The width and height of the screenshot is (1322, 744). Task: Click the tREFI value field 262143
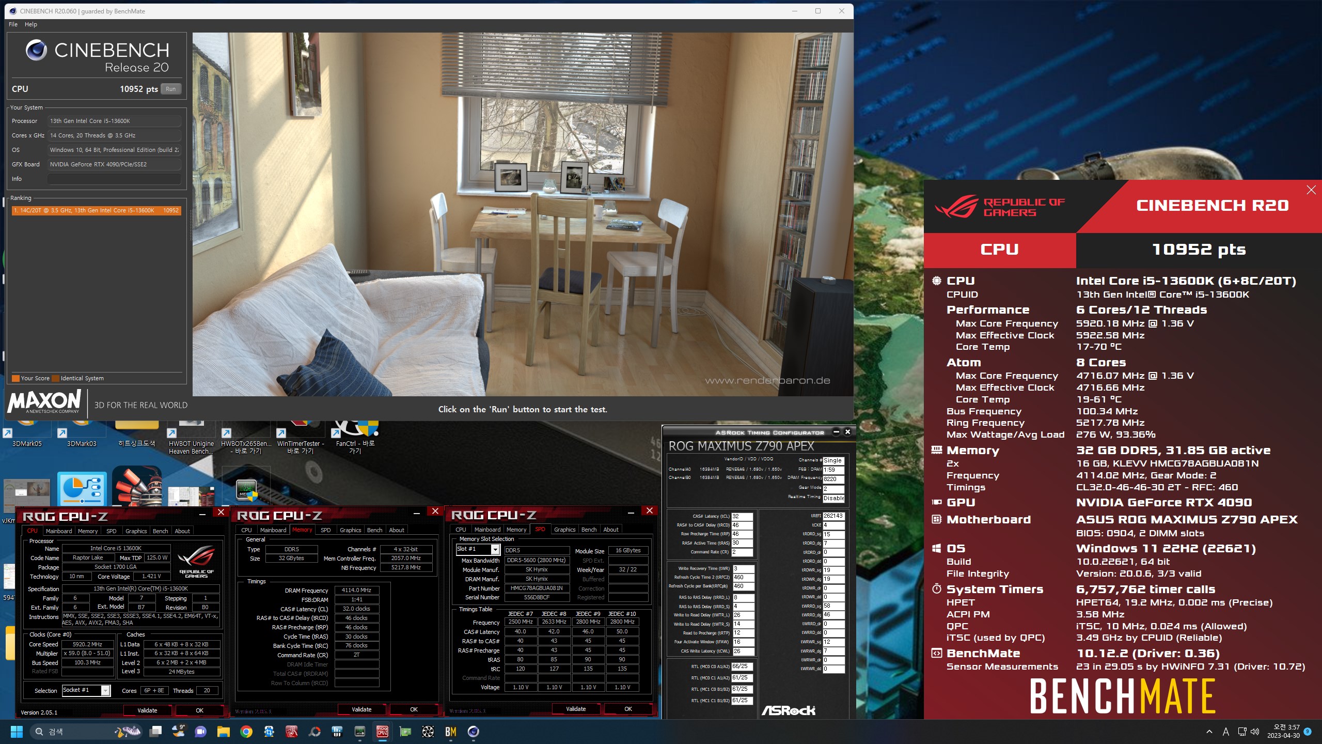(x=833, y=516)
